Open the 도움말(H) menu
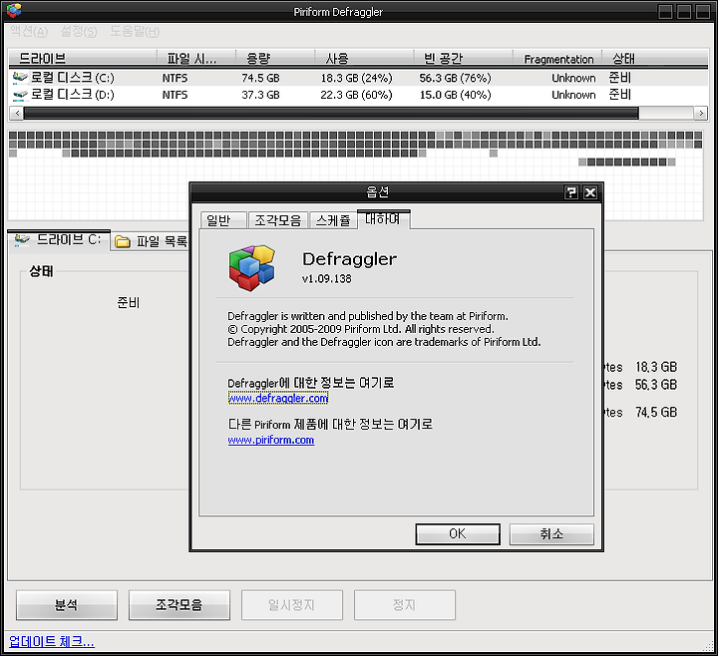This screenshot has width=718, height=656. coord(135,31)
